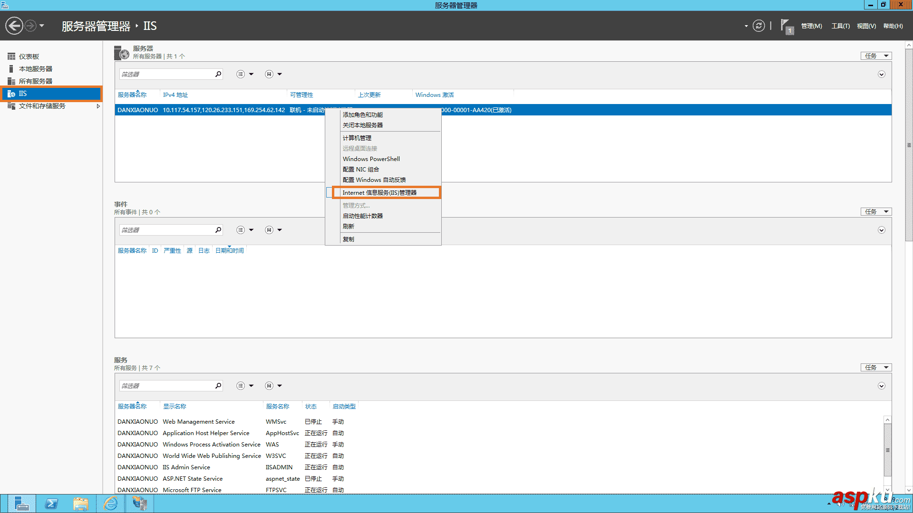Open PowerShell from the taskbar
This screenshot has width=913, height=513.
point(51,503)
